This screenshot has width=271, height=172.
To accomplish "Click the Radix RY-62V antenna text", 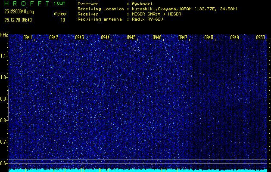I will 149,19.
